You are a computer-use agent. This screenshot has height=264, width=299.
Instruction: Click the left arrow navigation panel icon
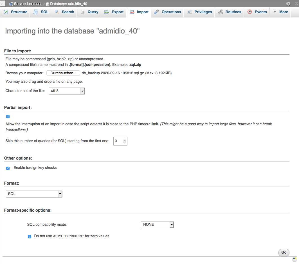point(2,4)
